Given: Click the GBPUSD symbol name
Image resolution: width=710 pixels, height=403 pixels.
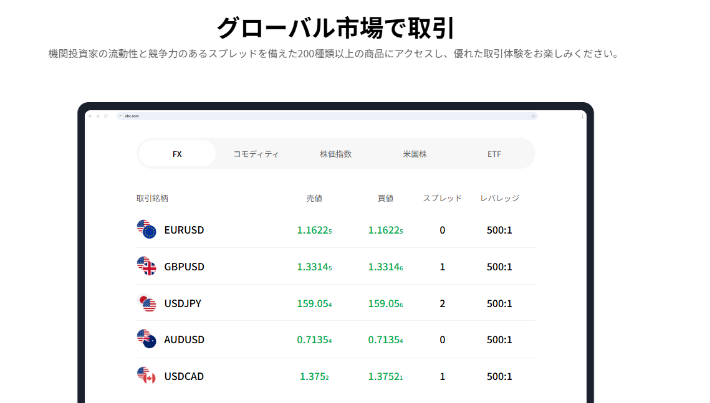Looking at the screenshot, I should coord(184,267).
